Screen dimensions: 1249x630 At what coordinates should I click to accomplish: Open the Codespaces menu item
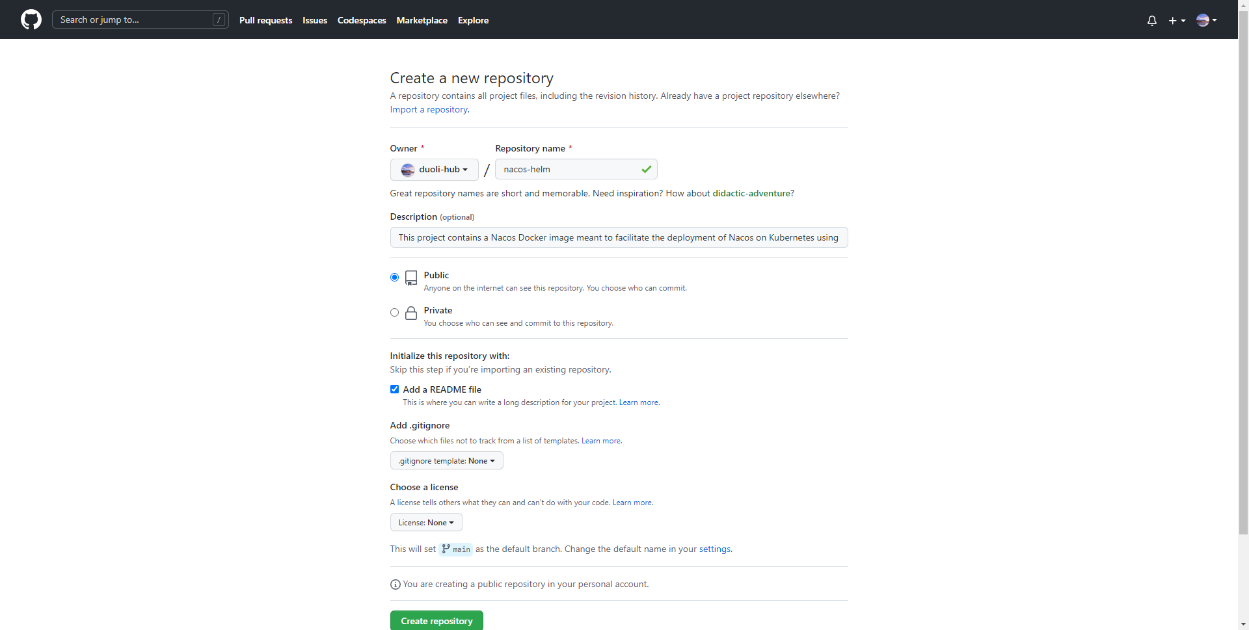[362, 20]
